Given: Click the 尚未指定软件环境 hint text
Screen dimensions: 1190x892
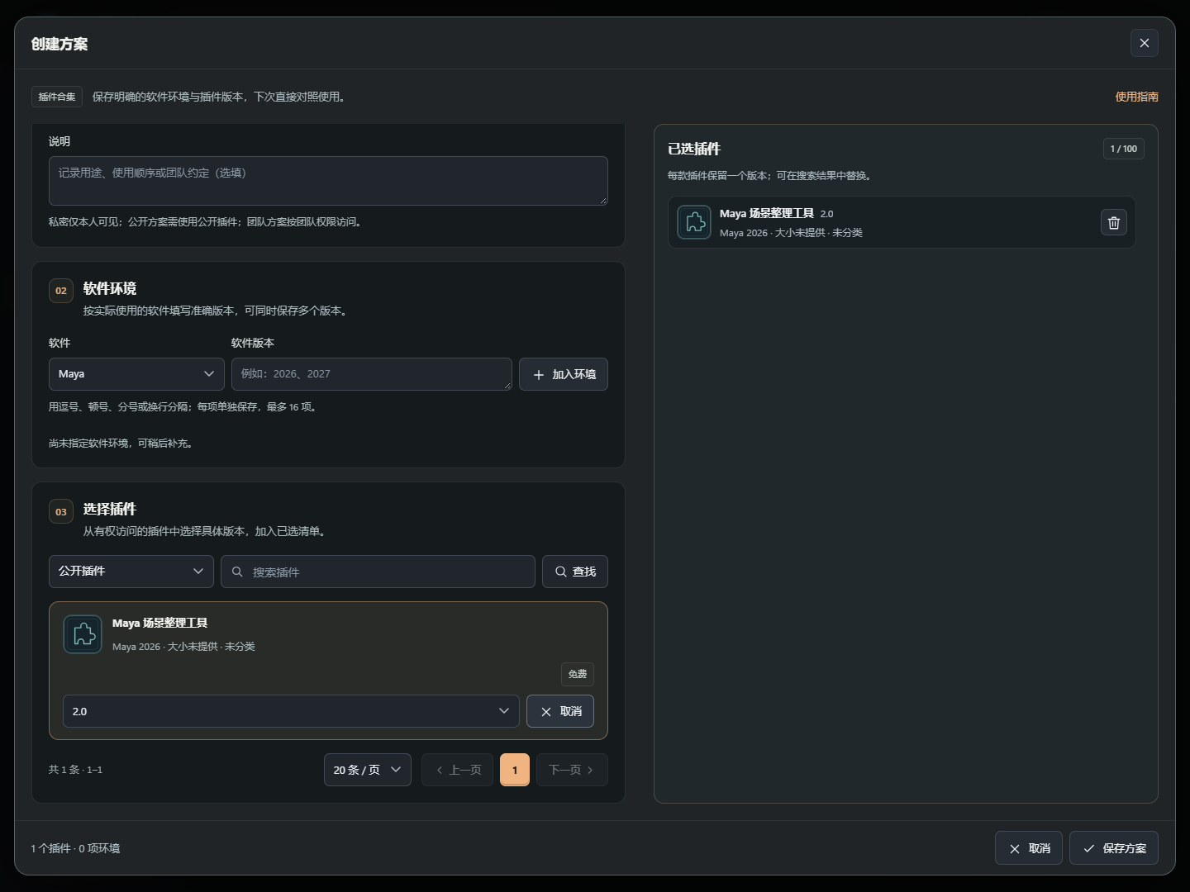Looking at the screenshot, I should tap(121, 444).
